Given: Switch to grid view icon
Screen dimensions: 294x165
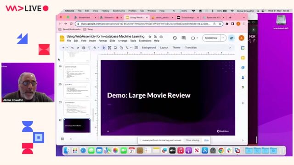Looking at the screenshot, I should pyautogui.click(x=62, y=139).
